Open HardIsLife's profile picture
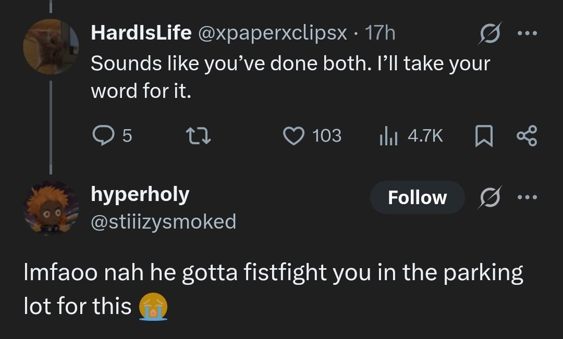 [51, 47]
